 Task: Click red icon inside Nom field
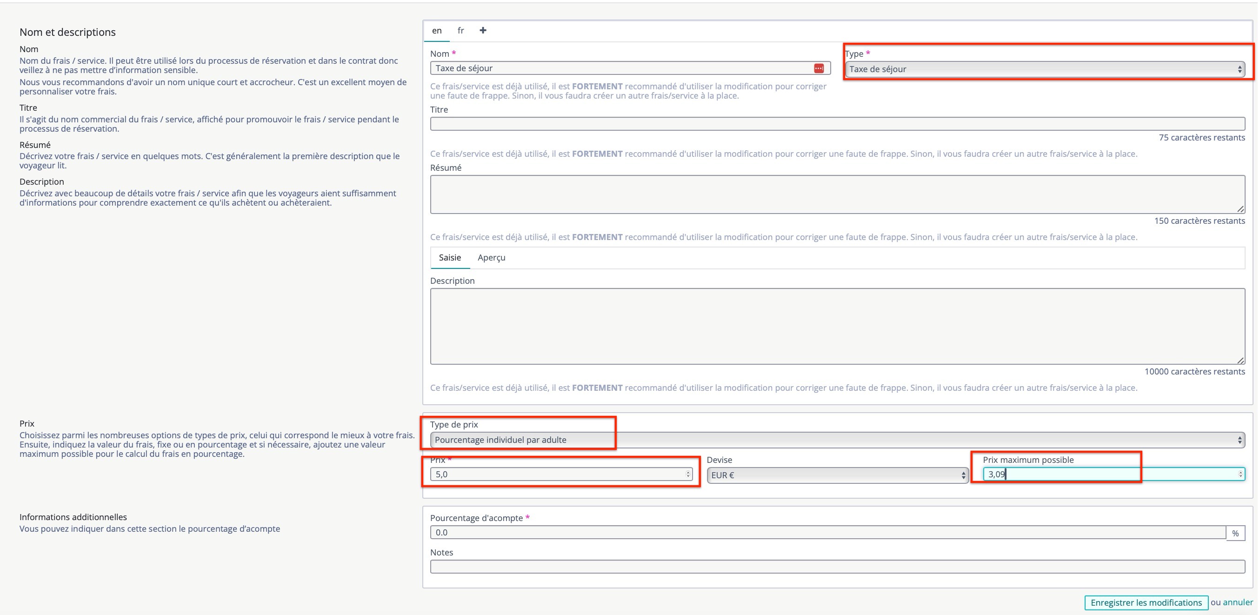(x=819, y=68)
